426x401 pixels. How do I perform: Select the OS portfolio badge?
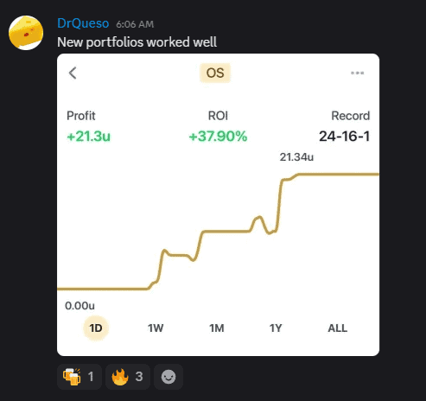click(x=215, y=73)
